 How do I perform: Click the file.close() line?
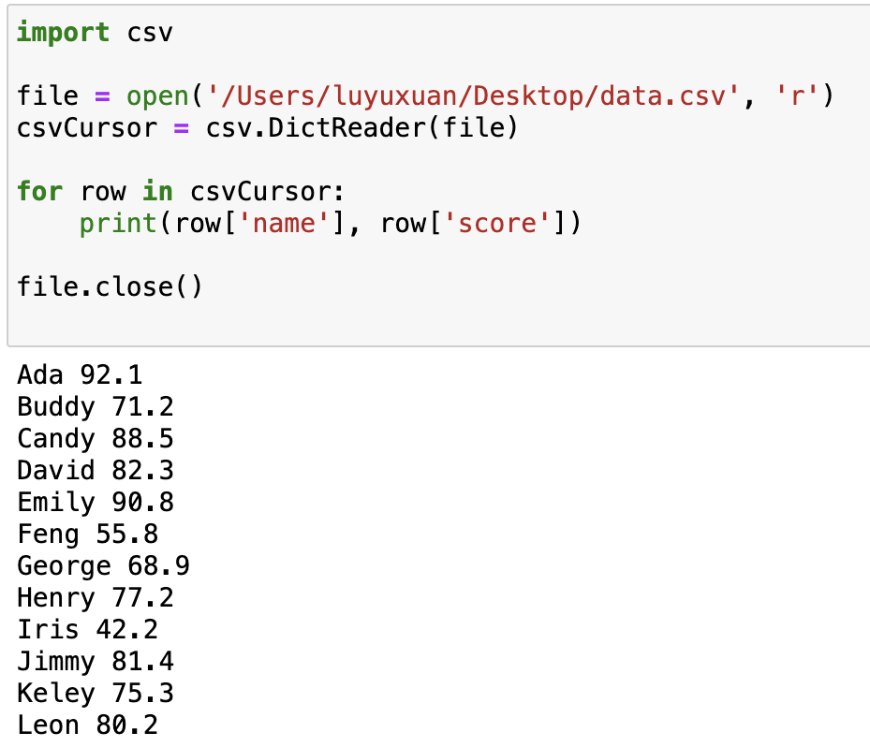click(x=110, y=286)
